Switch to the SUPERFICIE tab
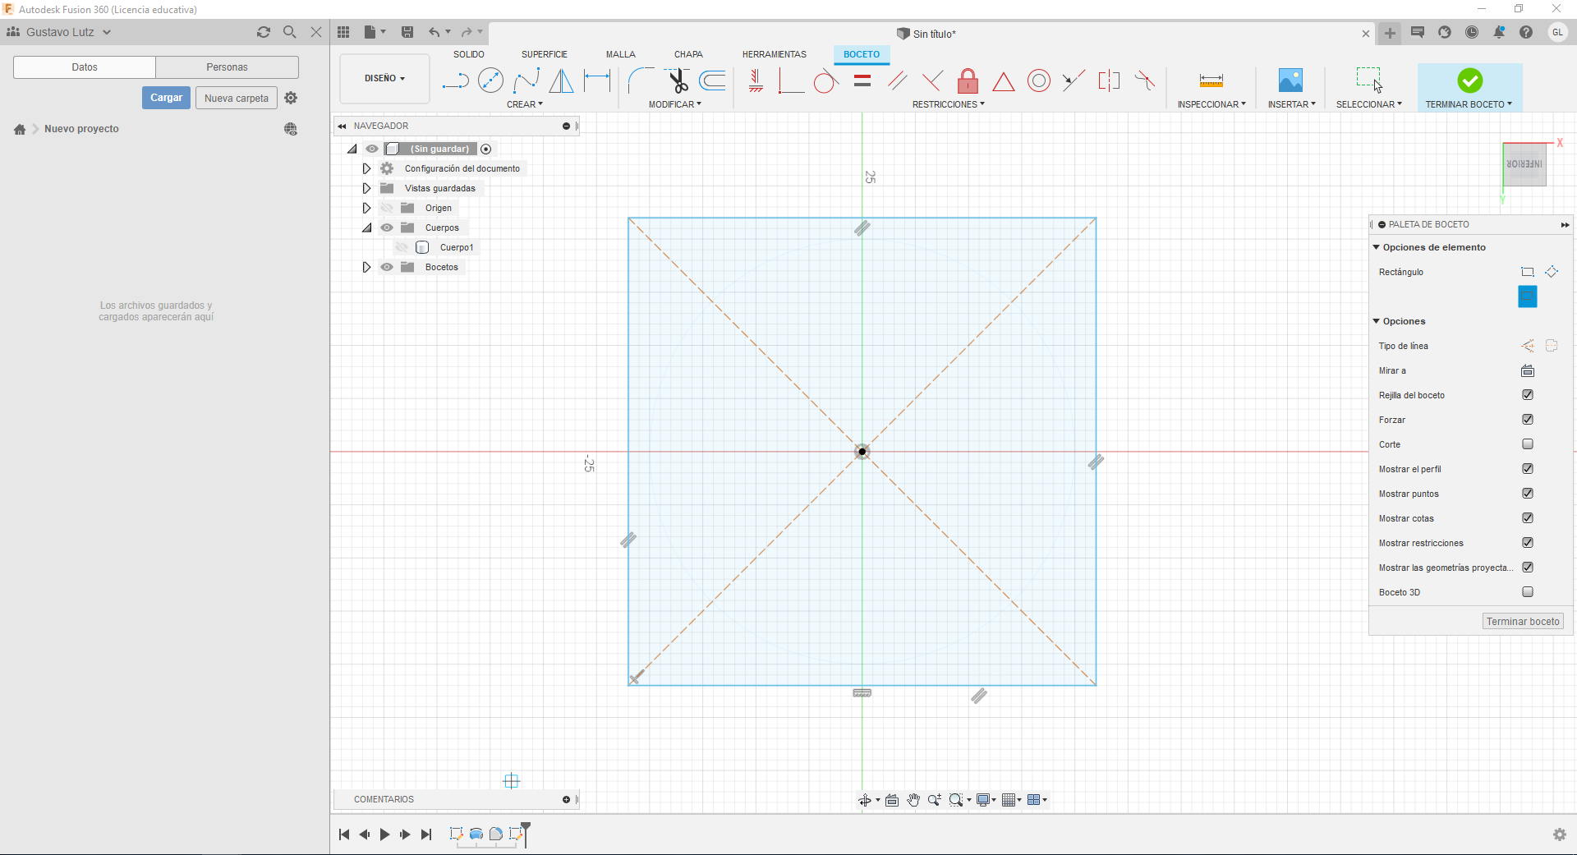 click(545, 54)
